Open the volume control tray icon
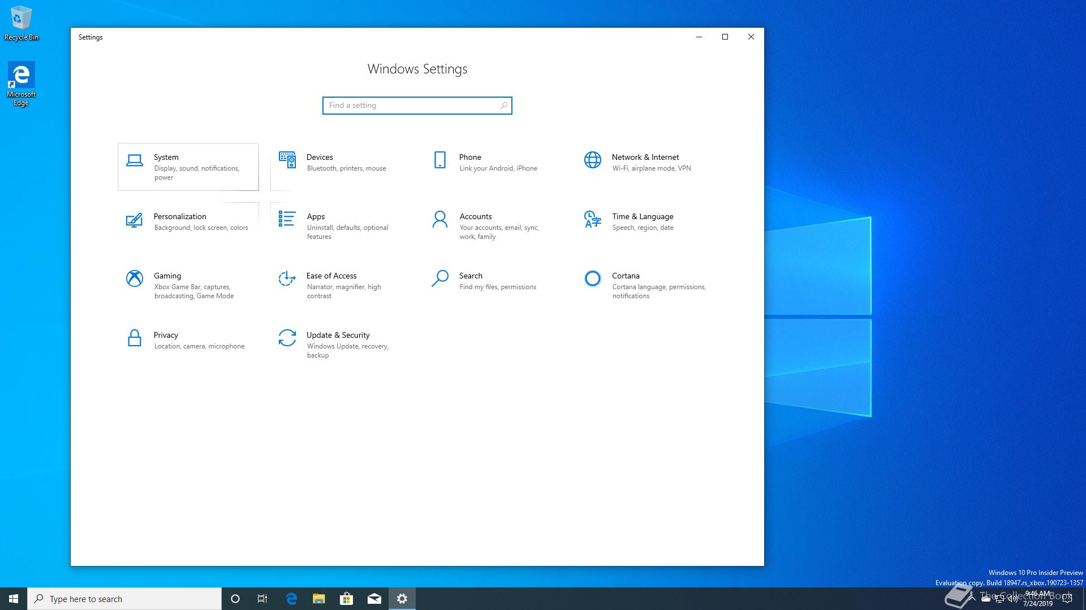The image size is (1086, 610). (x=1013, y=599)
